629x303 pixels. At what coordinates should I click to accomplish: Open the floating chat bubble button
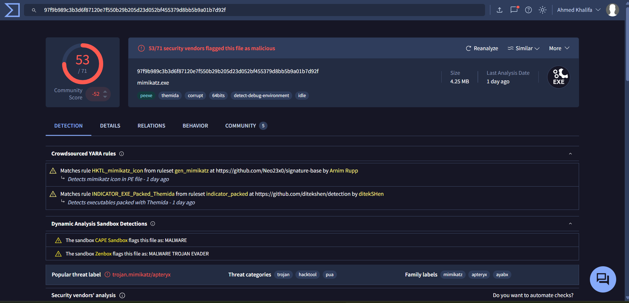coord(603,279)
